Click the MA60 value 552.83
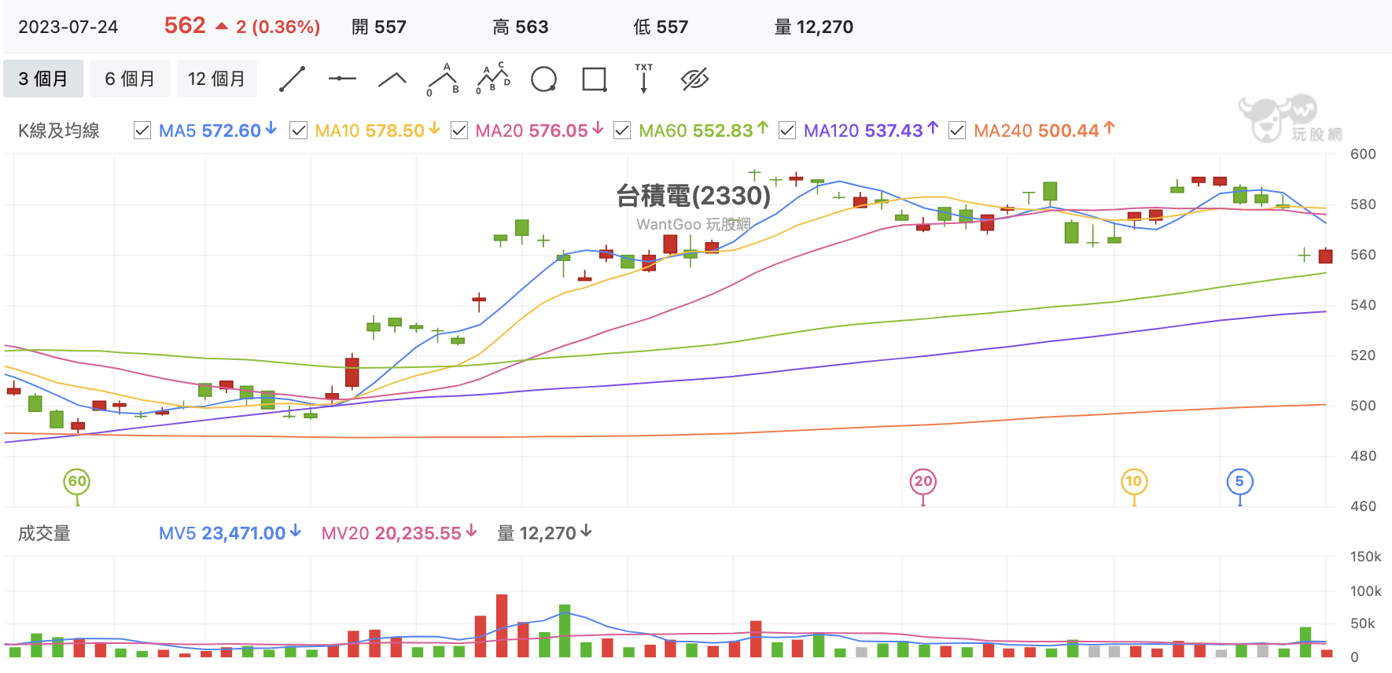This screenshot has height=673, width=1392. (x=723, y=131)
